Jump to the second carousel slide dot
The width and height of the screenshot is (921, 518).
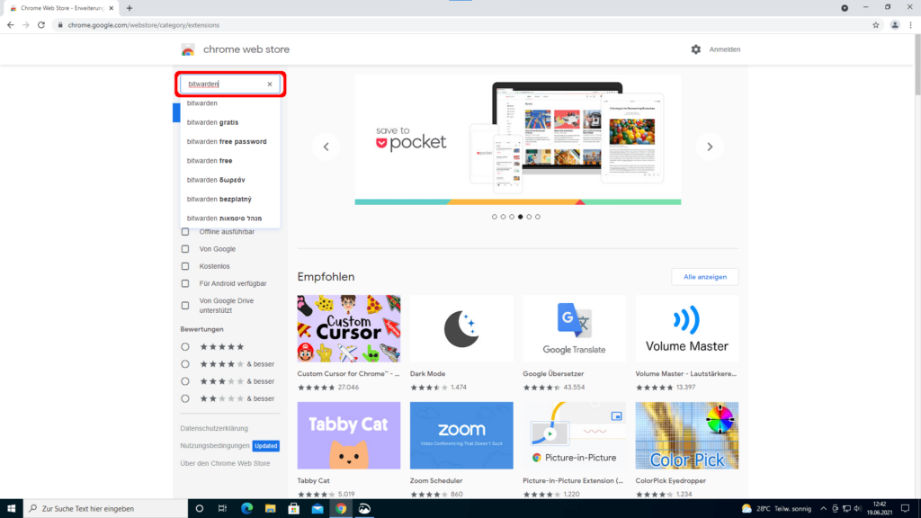(503, 217)
